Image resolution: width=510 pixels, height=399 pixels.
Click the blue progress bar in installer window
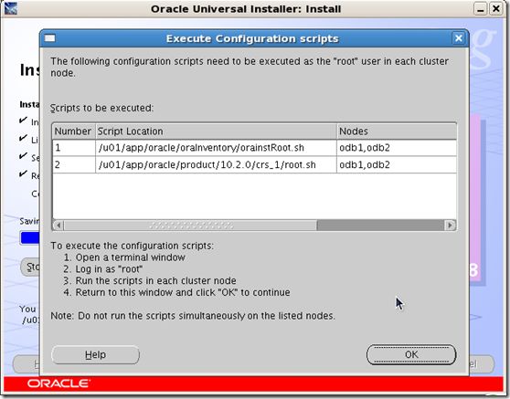tap(29, 237)
